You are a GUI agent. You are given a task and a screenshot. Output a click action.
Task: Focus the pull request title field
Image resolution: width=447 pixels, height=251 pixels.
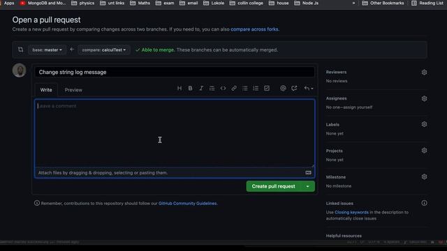pyautogui.click(x=175, y=72)
